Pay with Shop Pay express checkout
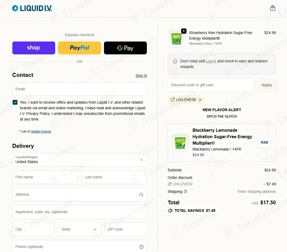 (34, 48)
